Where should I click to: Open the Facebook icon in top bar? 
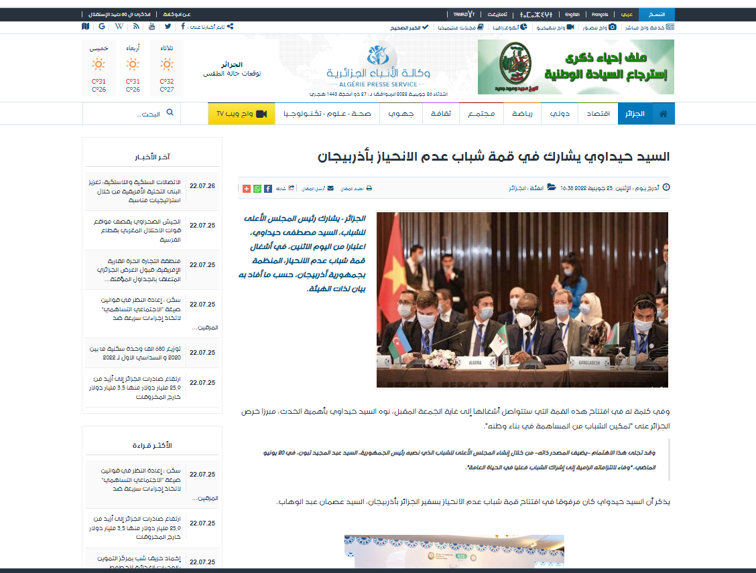point(183,27)
